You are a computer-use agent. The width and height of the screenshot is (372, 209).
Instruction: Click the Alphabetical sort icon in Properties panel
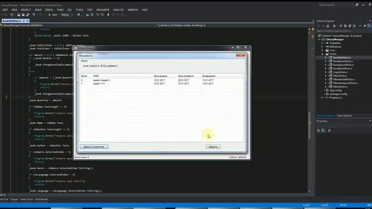[324, 131]
